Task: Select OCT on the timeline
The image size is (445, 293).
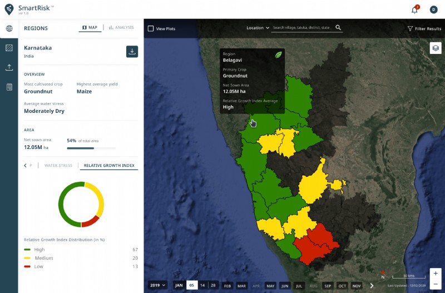Action: point(342,286)
